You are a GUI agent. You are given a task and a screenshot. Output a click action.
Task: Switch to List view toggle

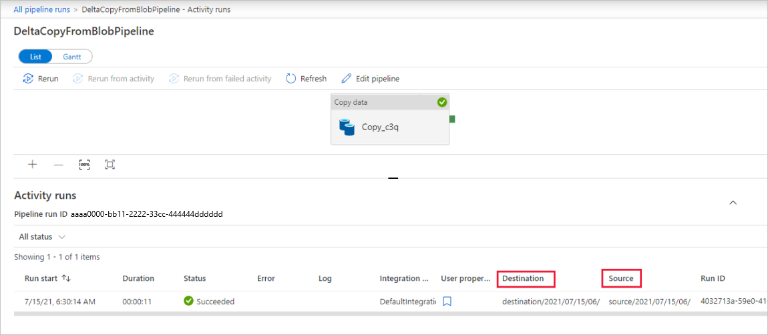tap(36, 57)
